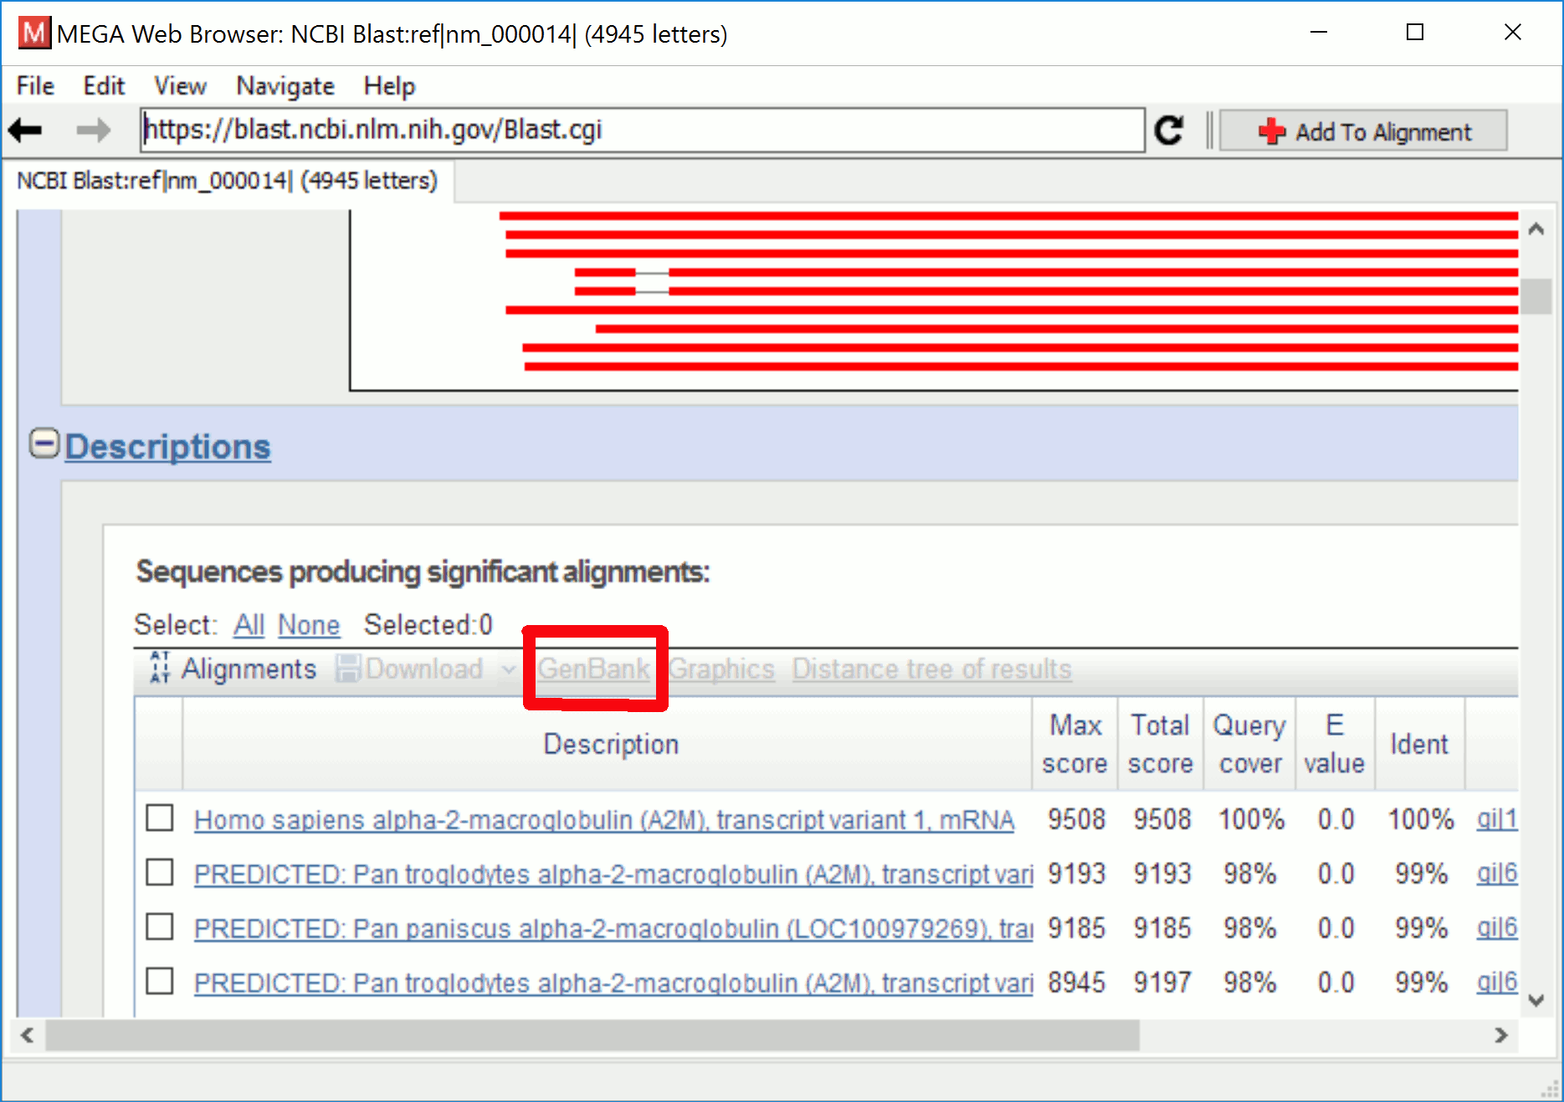Click the Download disk icon
Viewport: 1564px width, 1102px height.
348,669
